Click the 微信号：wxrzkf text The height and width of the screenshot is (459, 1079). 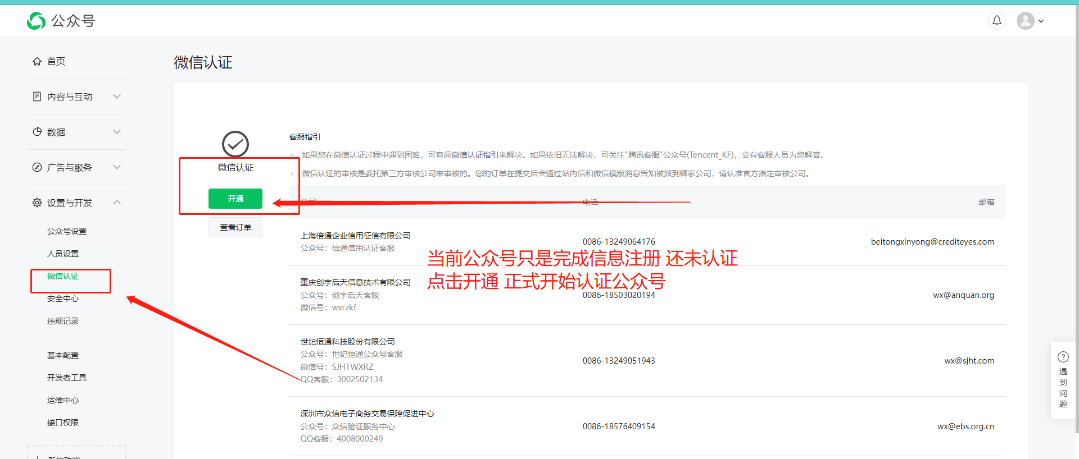point(328,307)
